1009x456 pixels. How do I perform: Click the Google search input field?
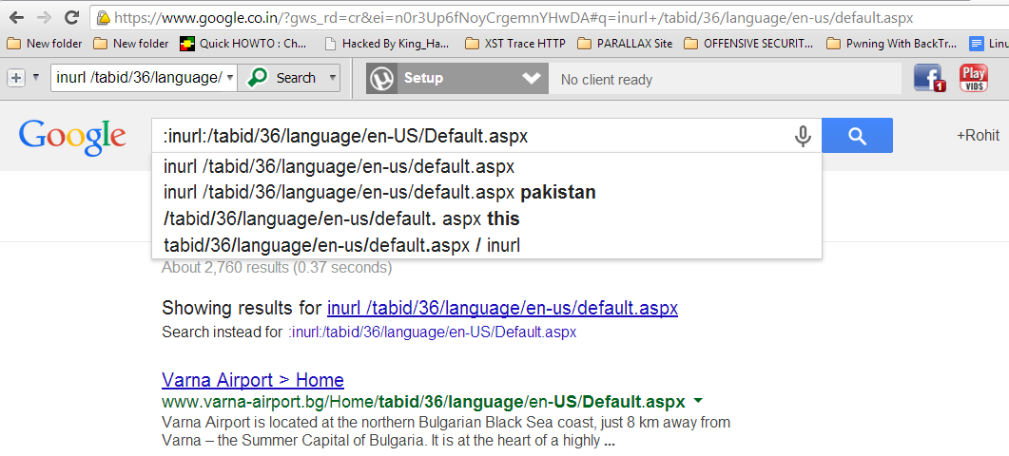473,136
